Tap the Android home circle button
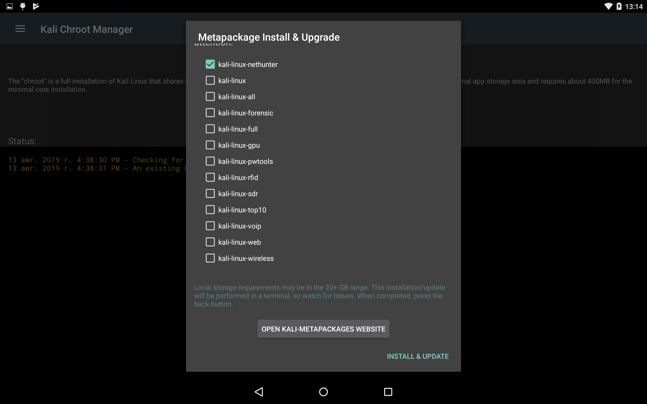Screen dimensions: 647x404 323,392
